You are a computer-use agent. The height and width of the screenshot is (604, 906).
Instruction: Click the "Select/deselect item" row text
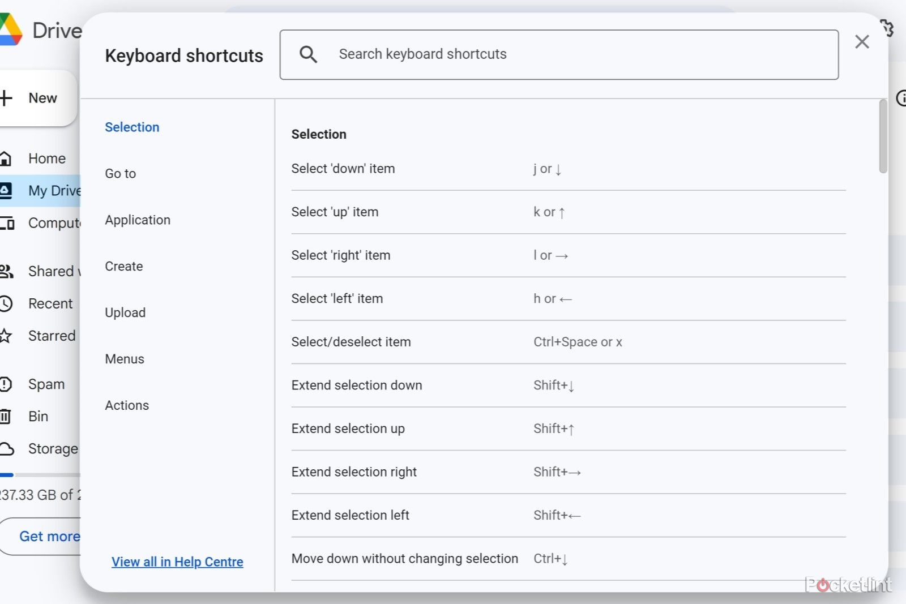point(351,342)
